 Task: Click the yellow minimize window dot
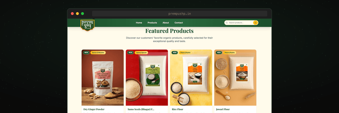77,14
